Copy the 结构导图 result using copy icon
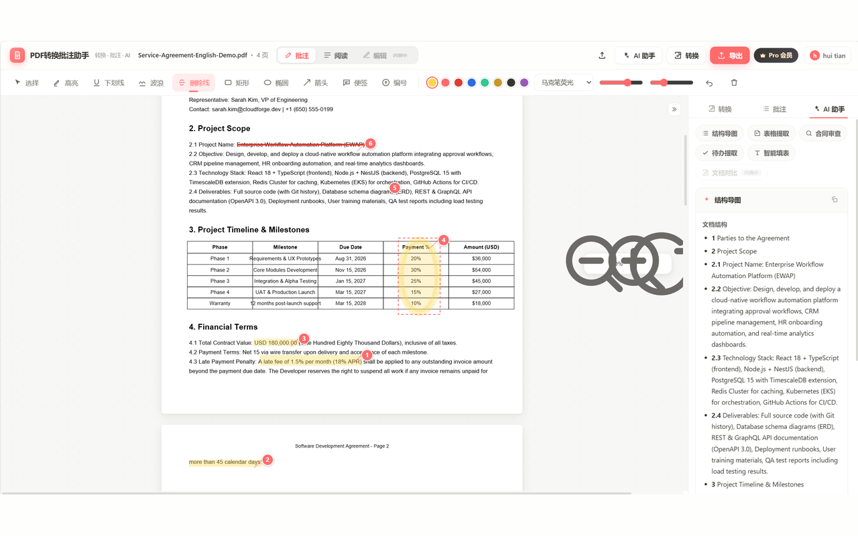 point(835,200)
